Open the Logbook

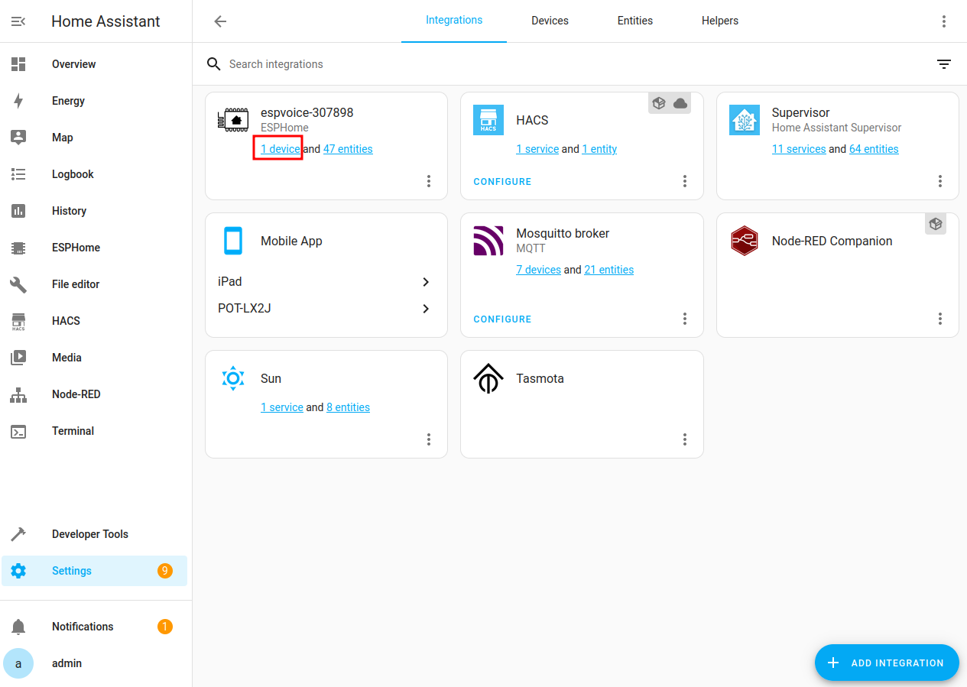click(94, 174)
